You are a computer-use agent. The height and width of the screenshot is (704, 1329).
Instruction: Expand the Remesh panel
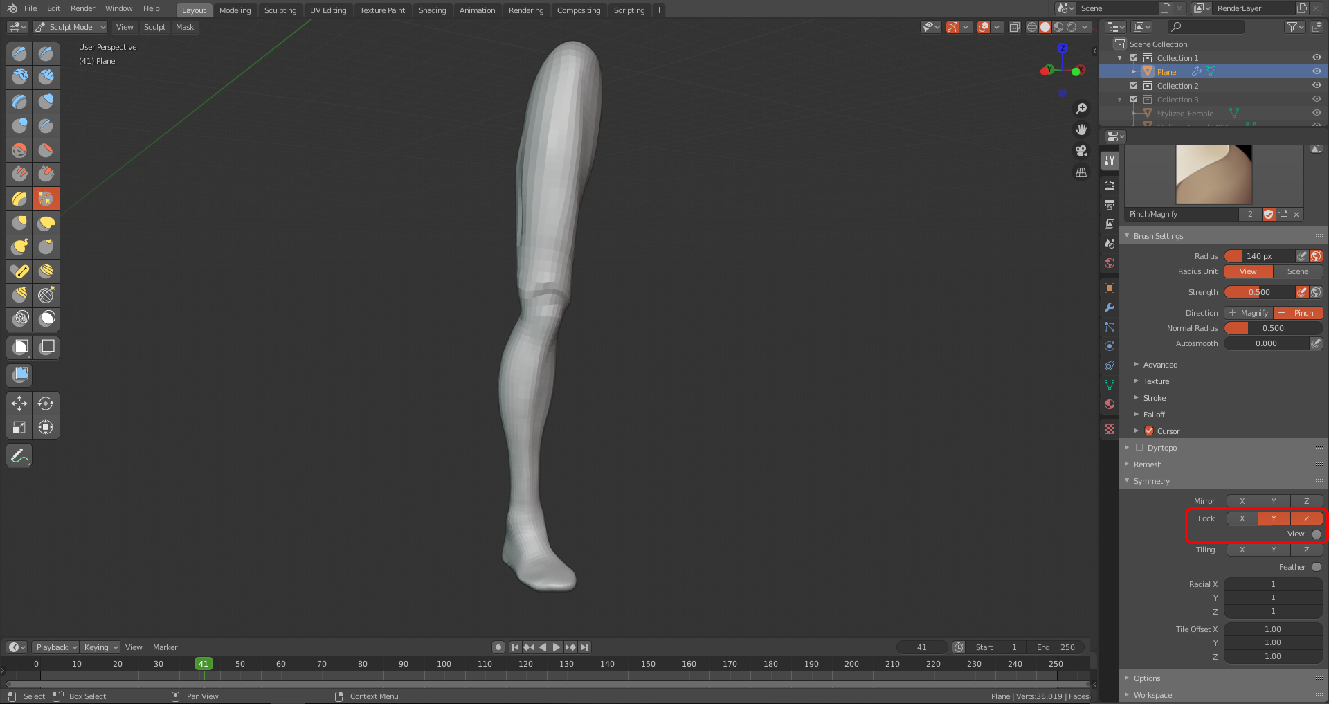1148,464
